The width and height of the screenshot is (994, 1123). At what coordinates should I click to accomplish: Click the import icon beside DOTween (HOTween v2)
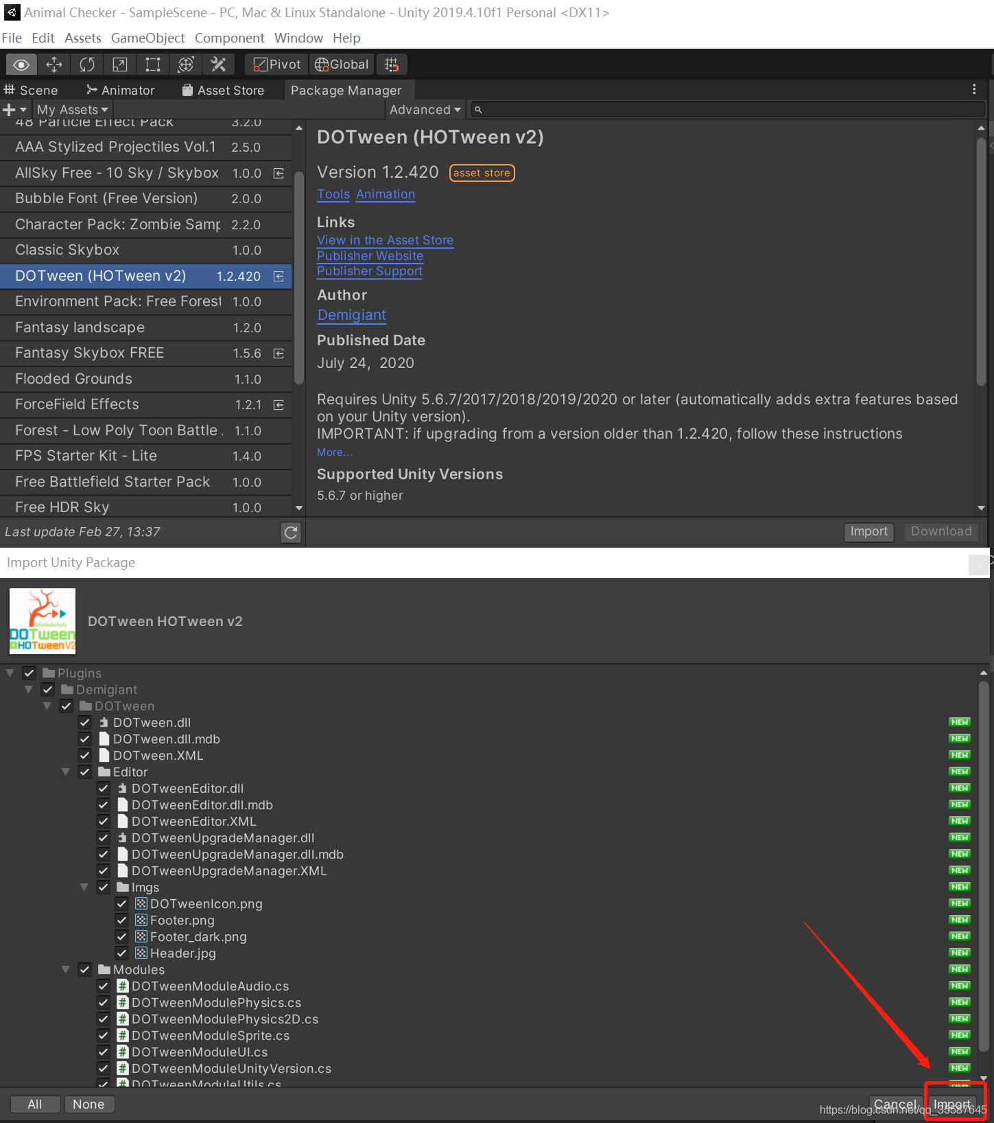pyautogui.click(x=279, y=276)
